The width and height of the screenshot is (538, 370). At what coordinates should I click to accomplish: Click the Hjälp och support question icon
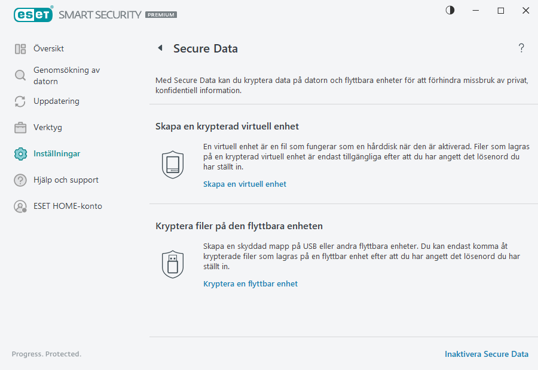pyautogui.click(x=20, y=180)
